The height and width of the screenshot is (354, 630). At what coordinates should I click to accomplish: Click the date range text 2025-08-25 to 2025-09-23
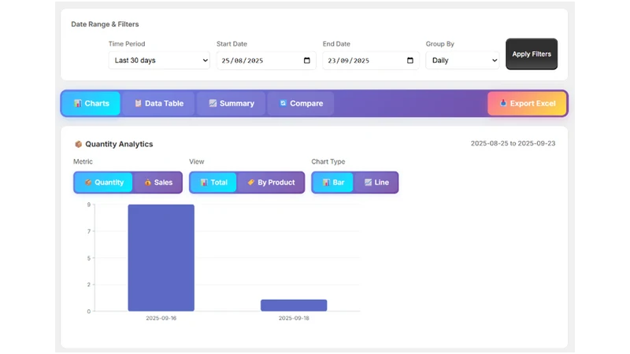[513, 143]
